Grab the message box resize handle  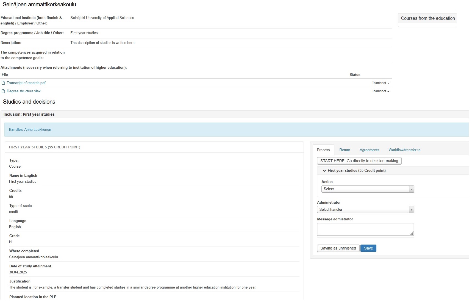[412, 234]
